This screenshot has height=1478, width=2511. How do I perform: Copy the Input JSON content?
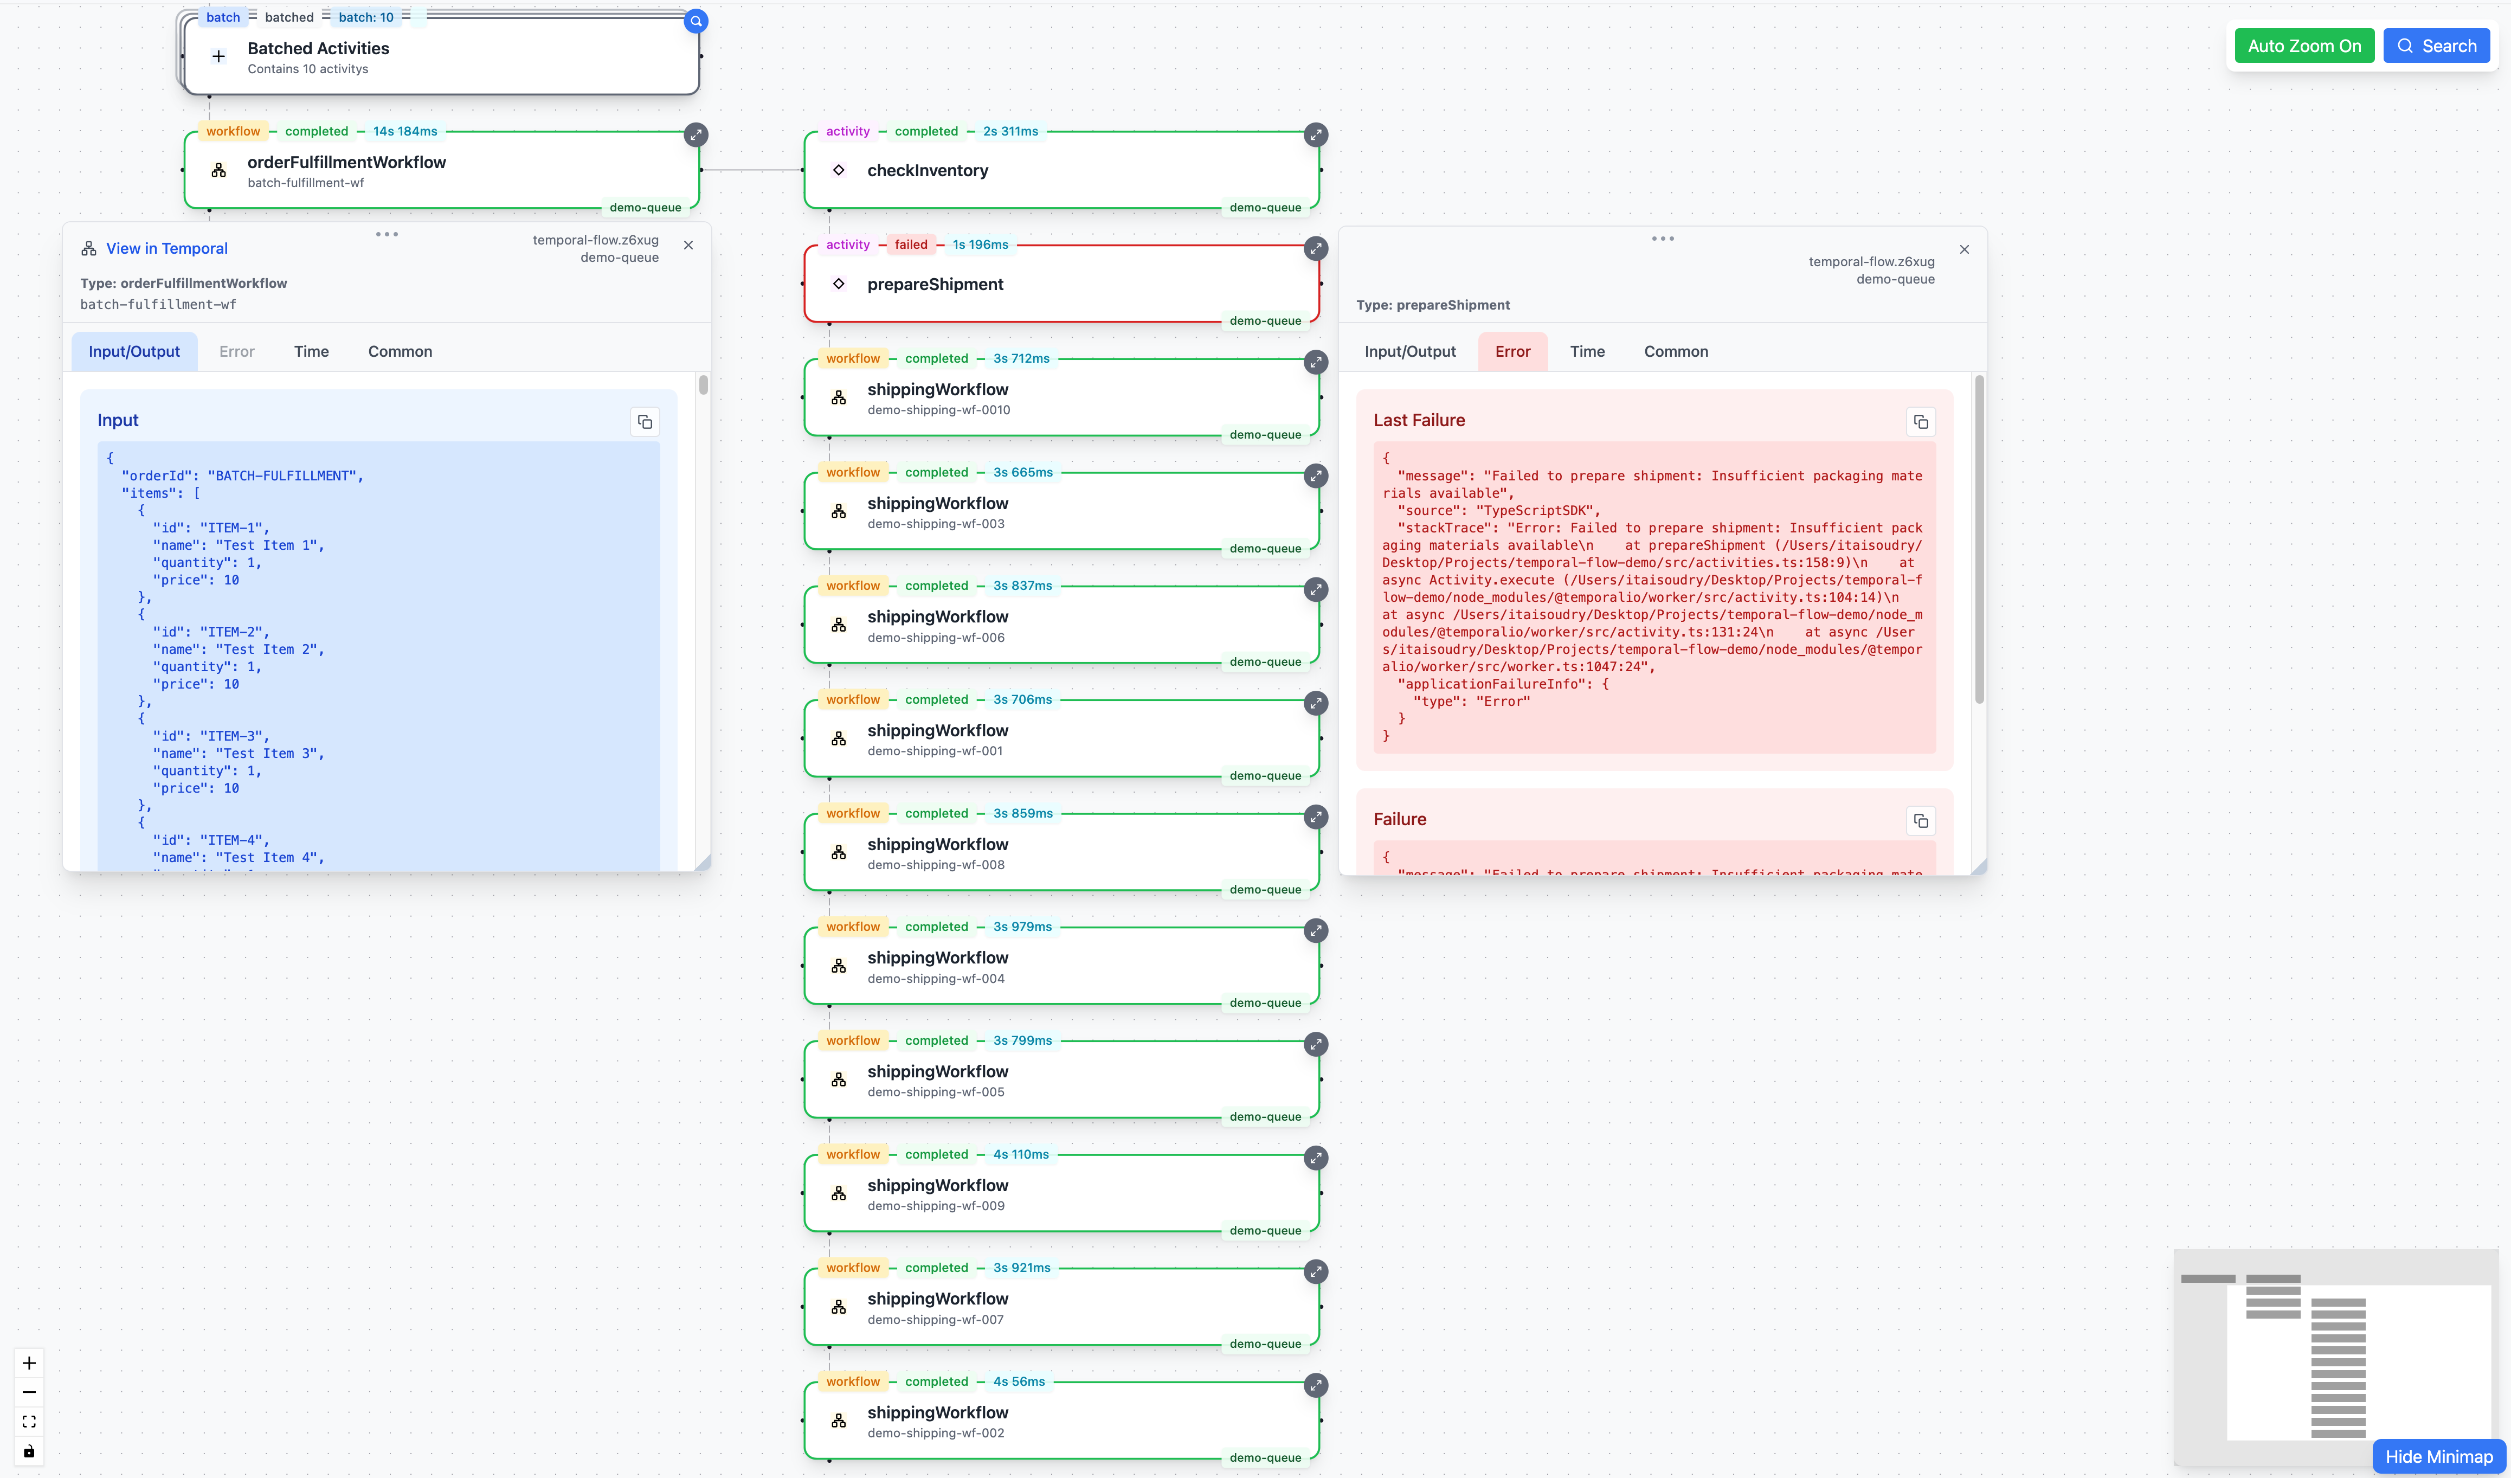(x=645, y=422)
